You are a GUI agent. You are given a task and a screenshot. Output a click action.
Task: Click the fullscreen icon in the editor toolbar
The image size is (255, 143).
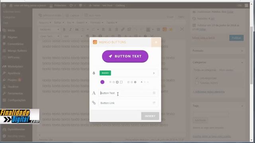tap(182, 29)
